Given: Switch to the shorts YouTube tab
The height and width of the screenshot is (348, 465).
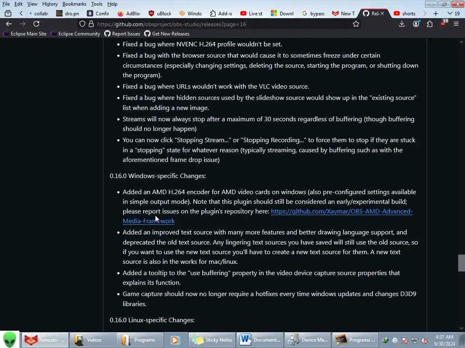Looking at the screenshot, I should (x=405, y=14).
